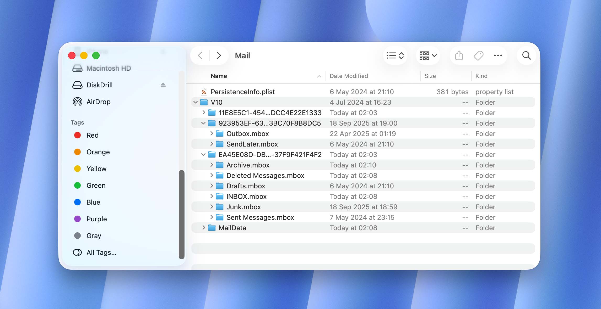Click the Search magnifier icon

pyautogui.click(x=526, y=55)
